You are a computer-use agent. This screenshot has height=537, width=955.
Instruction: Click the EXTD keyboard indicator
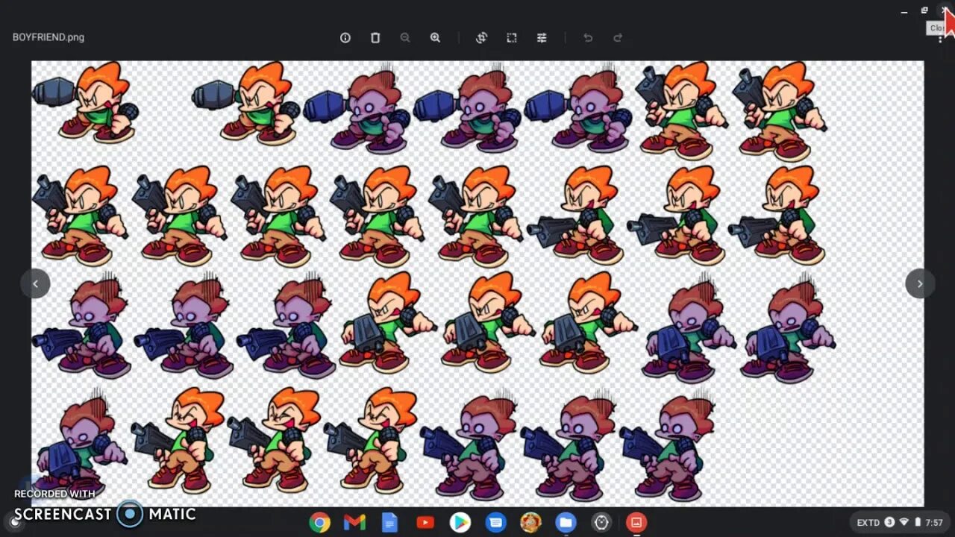pyautogui.click(x=868, y=522)
